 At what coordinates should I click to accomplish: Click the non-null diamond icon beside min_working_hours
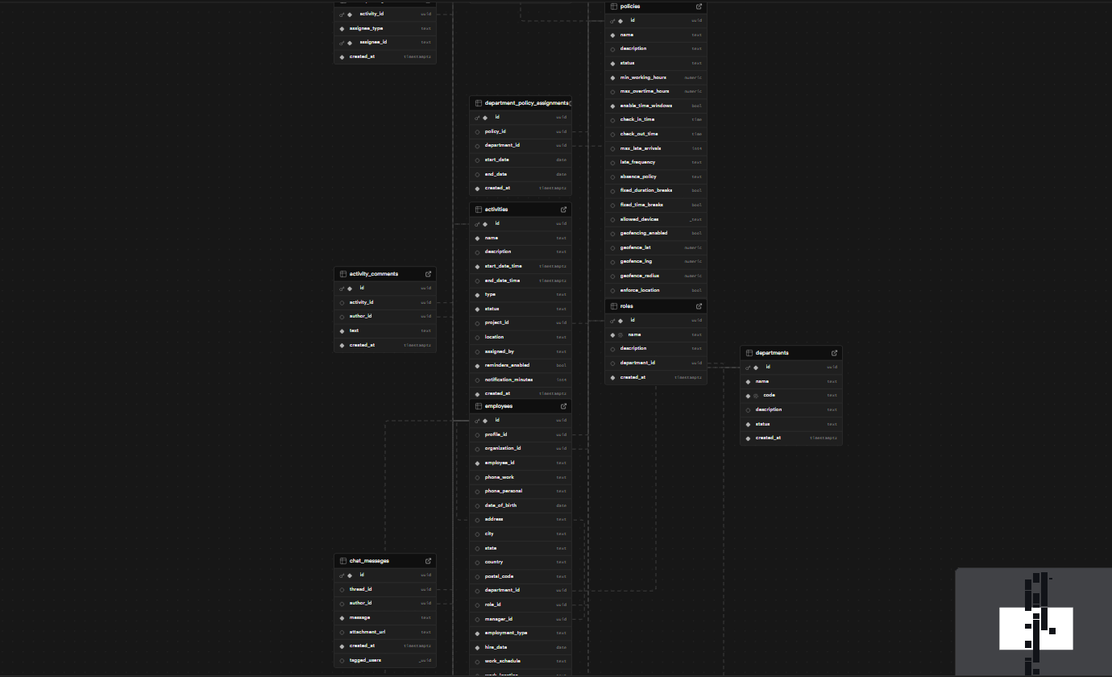612,77
